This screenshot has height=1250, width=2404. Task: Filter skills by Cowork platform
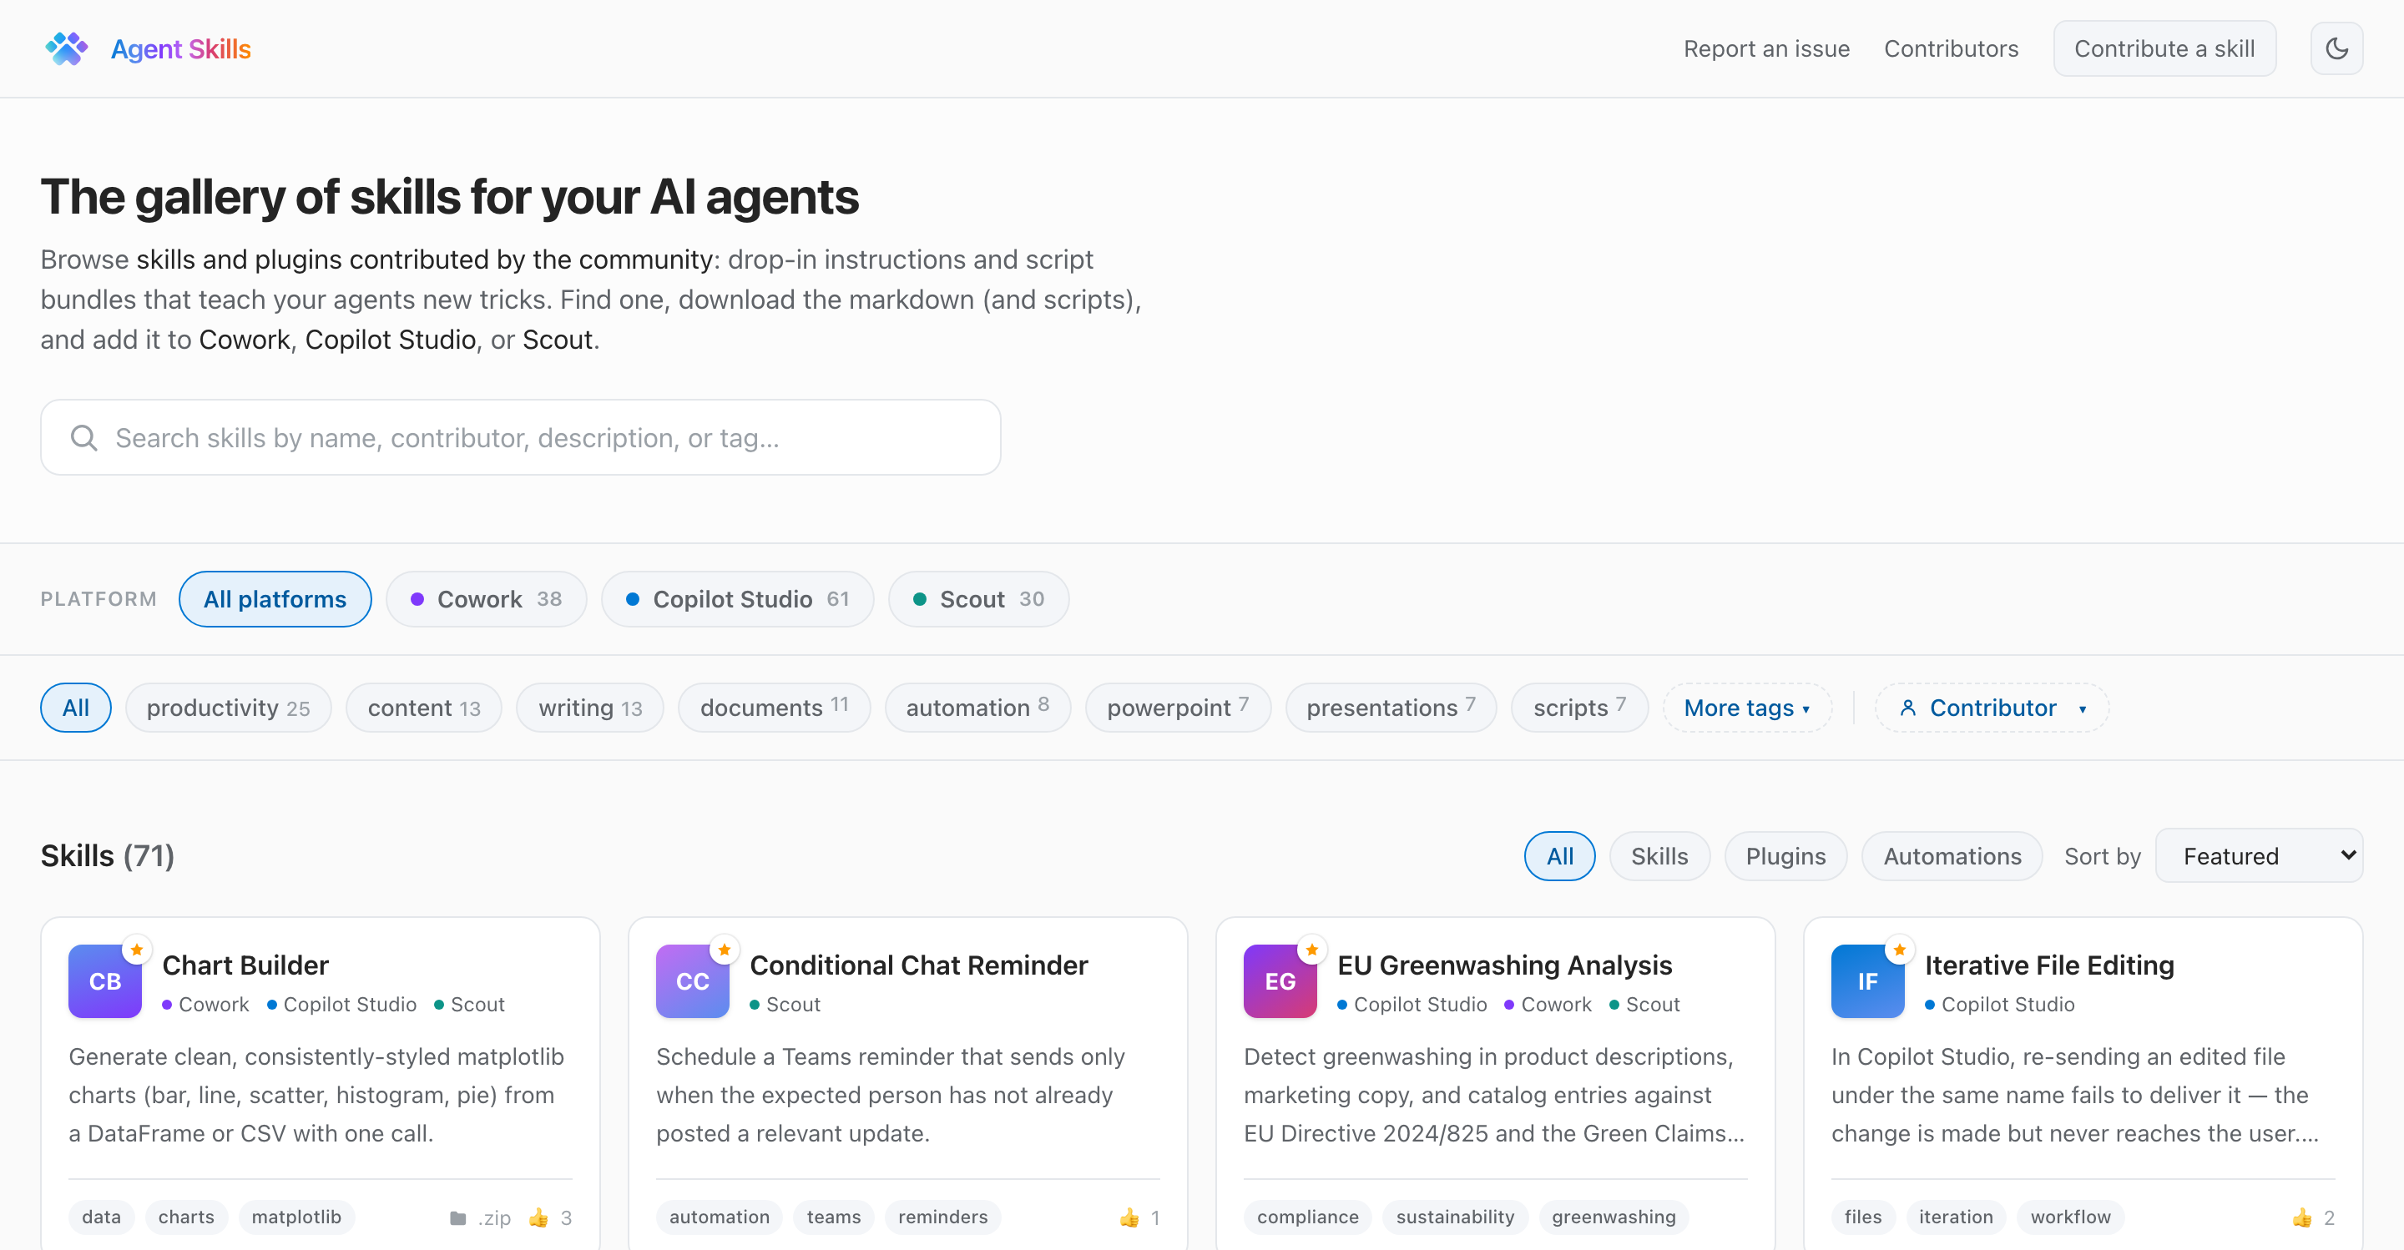point(486,599)
